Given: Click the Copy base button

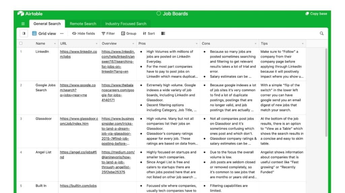Looking at the screenshot, I should point(316,14).
